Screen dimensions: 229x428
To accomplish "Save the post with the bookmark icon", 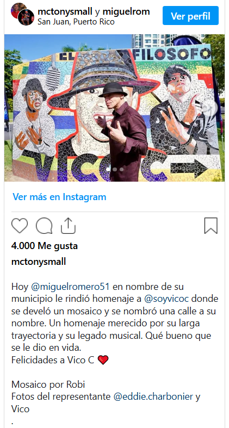I will (x=211, y=226).
